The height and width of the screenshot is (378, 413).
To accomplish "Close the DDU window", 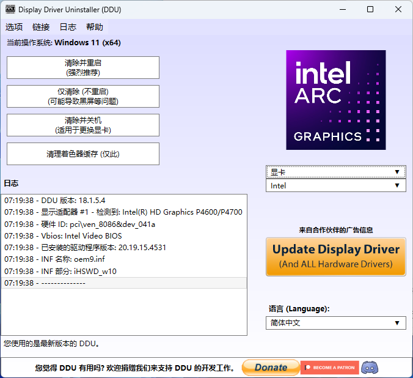I will pos(398,10).
